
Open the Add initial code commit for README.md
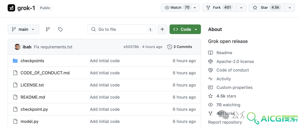pos(105,97)
